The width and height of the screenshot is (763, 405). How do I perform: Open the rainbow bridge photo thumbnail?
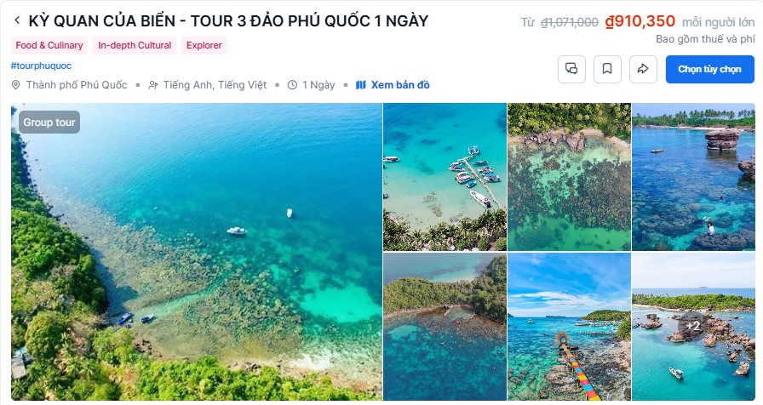569,326
